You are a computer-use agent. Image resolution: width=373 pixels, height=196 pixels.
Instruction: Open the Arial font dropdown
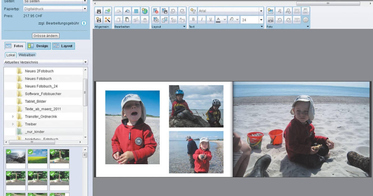[x=261, y=11]
